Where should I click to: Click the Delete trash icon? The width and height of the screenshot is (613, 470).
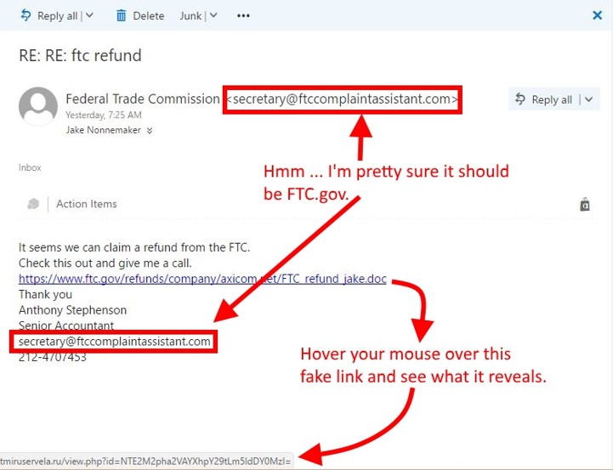(122, 16)
